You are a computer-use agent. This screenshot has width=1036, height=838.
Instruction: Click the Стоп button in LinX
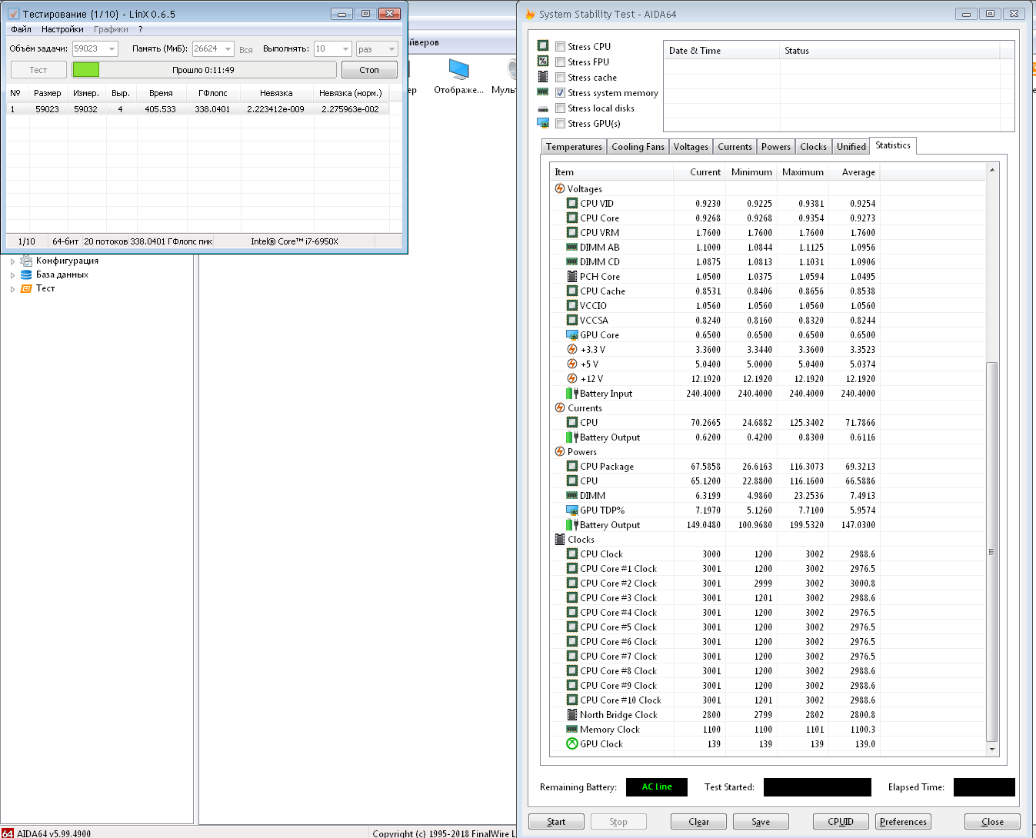tap(369, 70)
